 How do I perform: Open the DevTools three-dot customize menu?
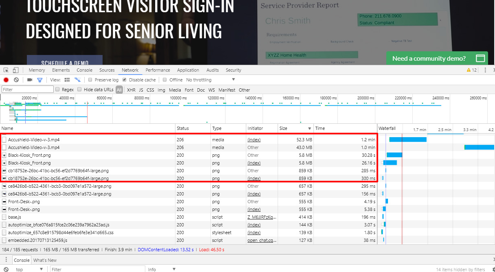click(x=485, y=70)
